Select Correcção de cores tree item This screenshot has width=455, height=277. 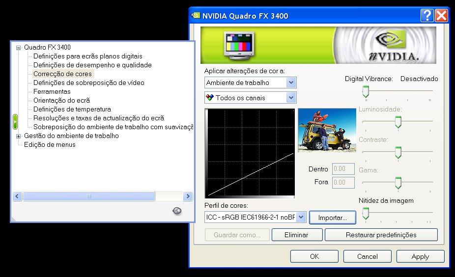[62, 74]
